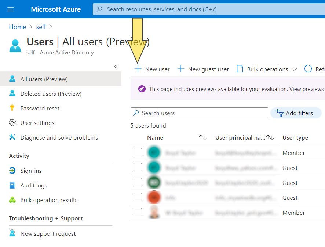Open Sign-ins from the Activity section

click(x=12, y=171)
